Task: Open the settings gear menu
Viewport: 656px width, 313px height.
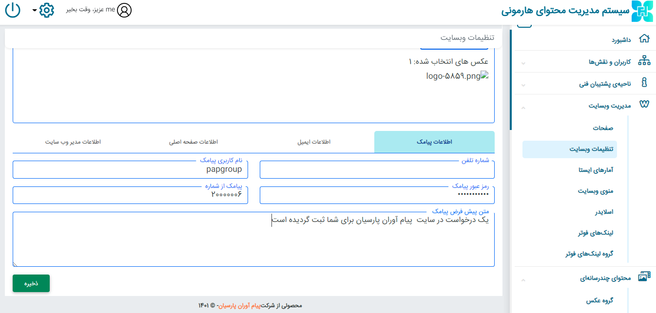Action: coord(46,10)
